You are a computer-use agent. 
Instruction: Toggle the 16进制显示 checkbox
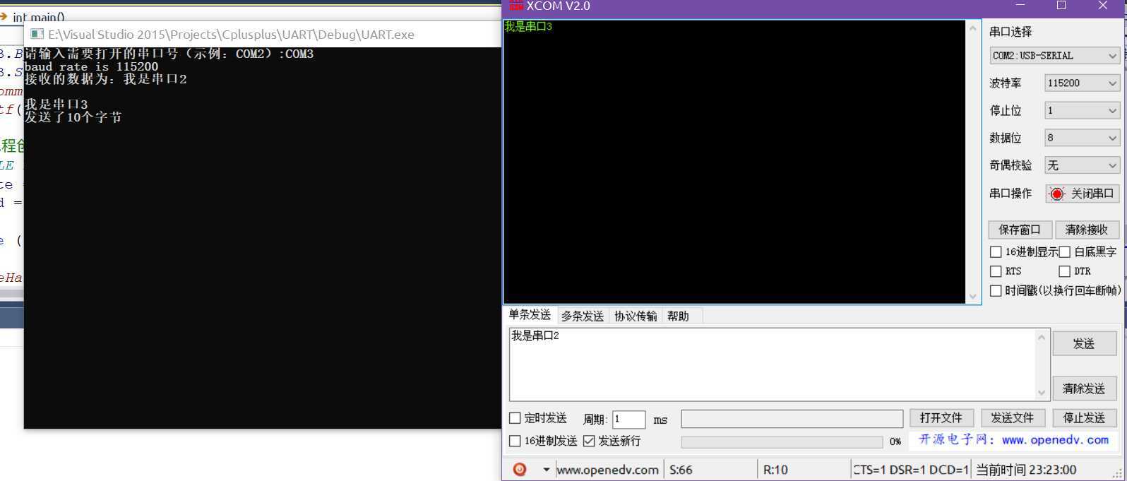[996, 251]
